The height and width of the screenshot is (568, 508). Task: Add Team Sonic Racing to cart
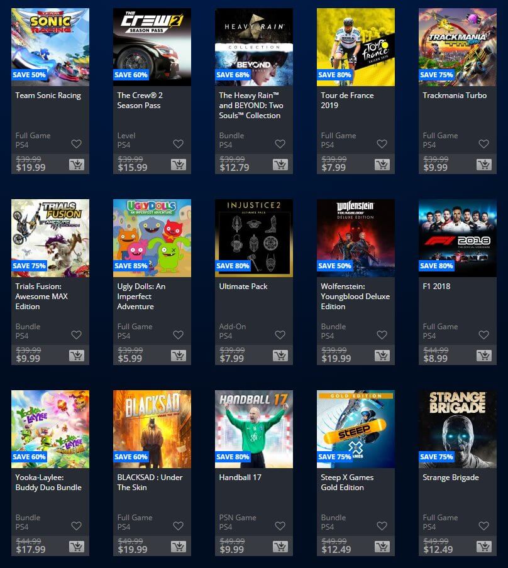pyautogui.click(x=77, y=165)
